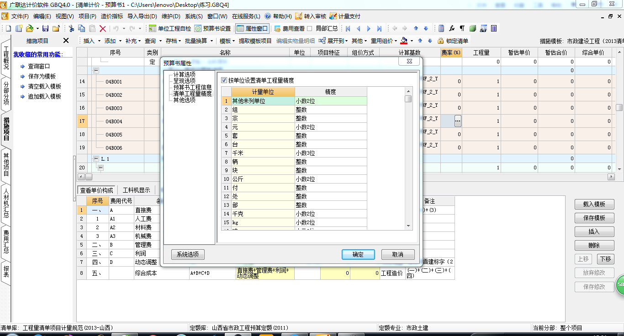Open 预算书设置 settings

coord(213,28)
